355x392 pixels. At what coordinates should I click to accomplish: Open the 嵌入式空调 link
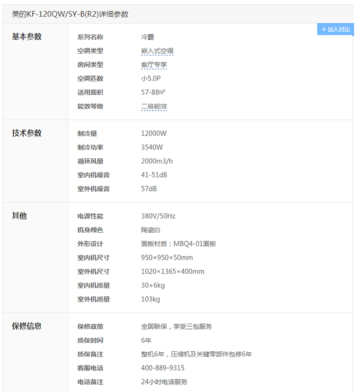[157, 51]
